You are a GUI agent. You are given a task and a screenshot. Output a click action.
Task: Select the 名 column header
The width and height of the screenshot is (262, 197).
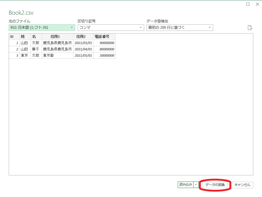[x=36, y=36]
